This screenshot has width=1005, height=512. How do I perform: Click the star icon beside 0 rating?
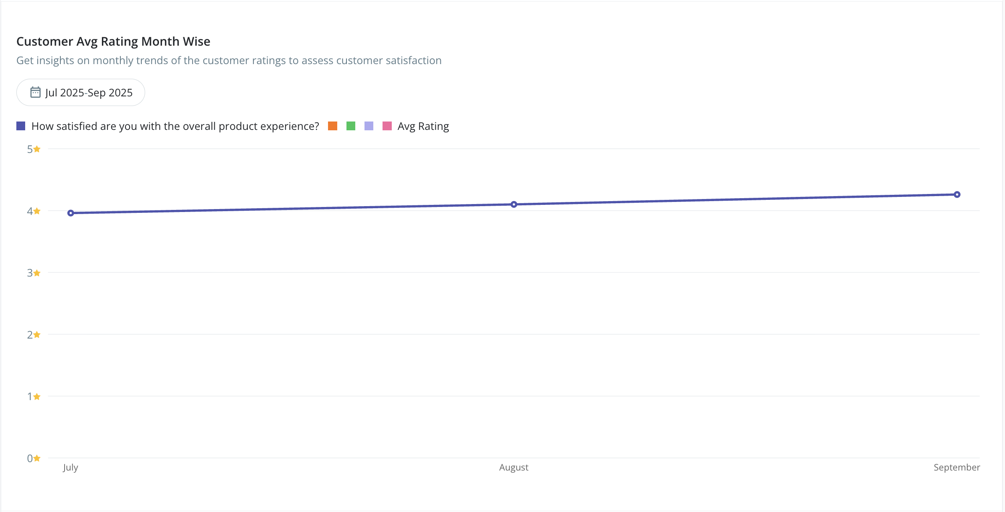point(37,458)
